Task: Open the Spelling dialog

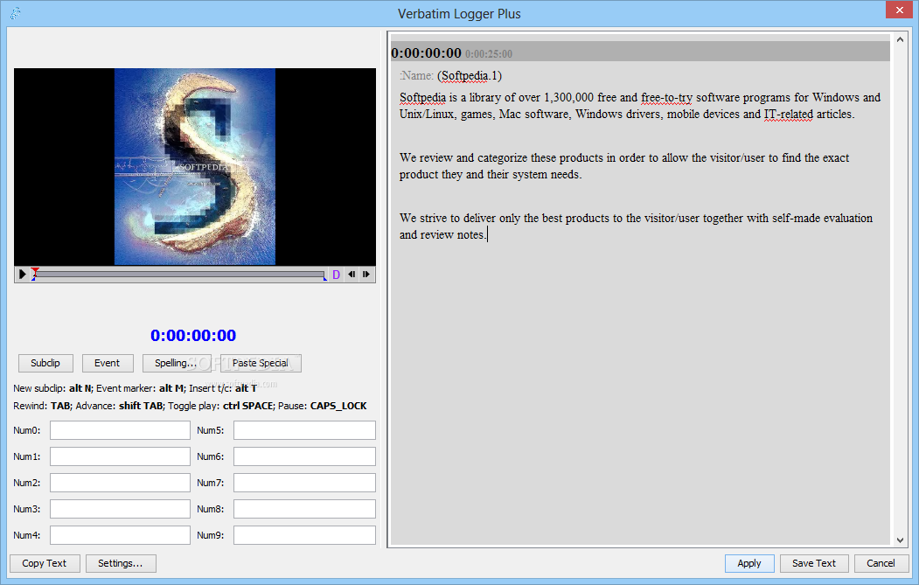Action: [x=176, y=363]
